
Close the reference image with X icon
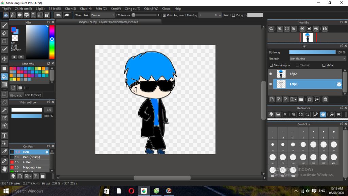285,114
